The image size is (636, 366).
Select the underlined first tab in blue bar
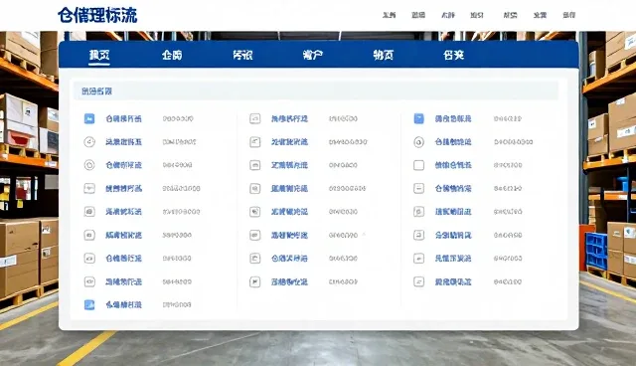(99, 55)
